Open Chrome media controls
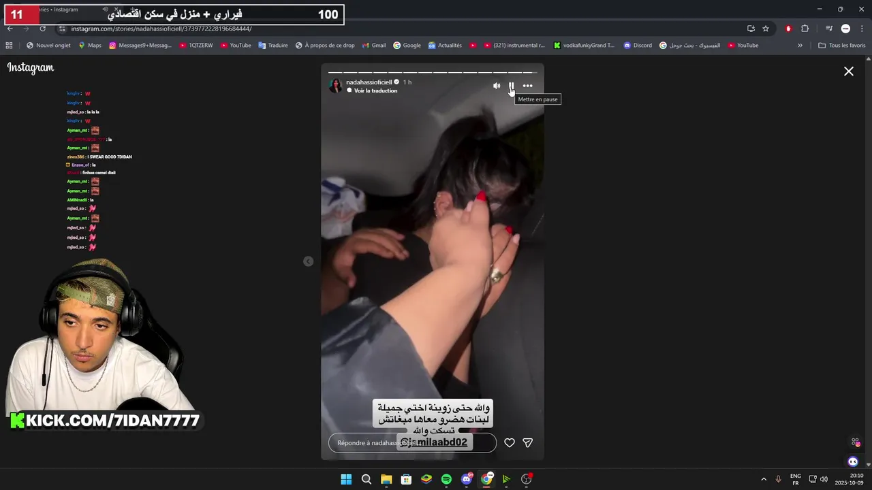This screenshot has height=490, width=872. point(829,29)
